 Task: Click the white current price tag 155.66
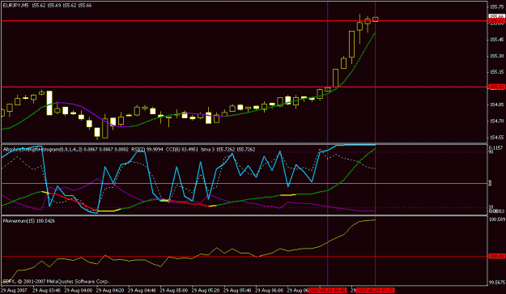tap(496, 16)
